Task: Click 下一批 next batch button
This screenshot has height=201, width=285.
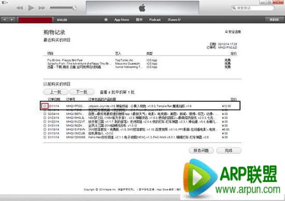Action: pos(82,92)
